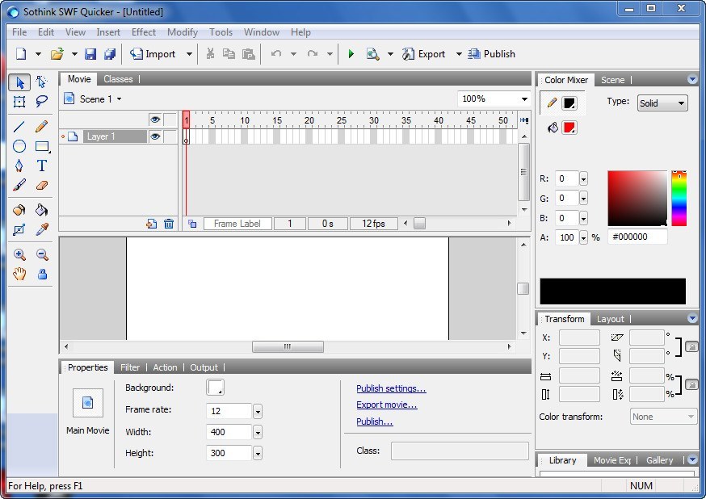Click the delete layer trash icon

tap(168, 224)
